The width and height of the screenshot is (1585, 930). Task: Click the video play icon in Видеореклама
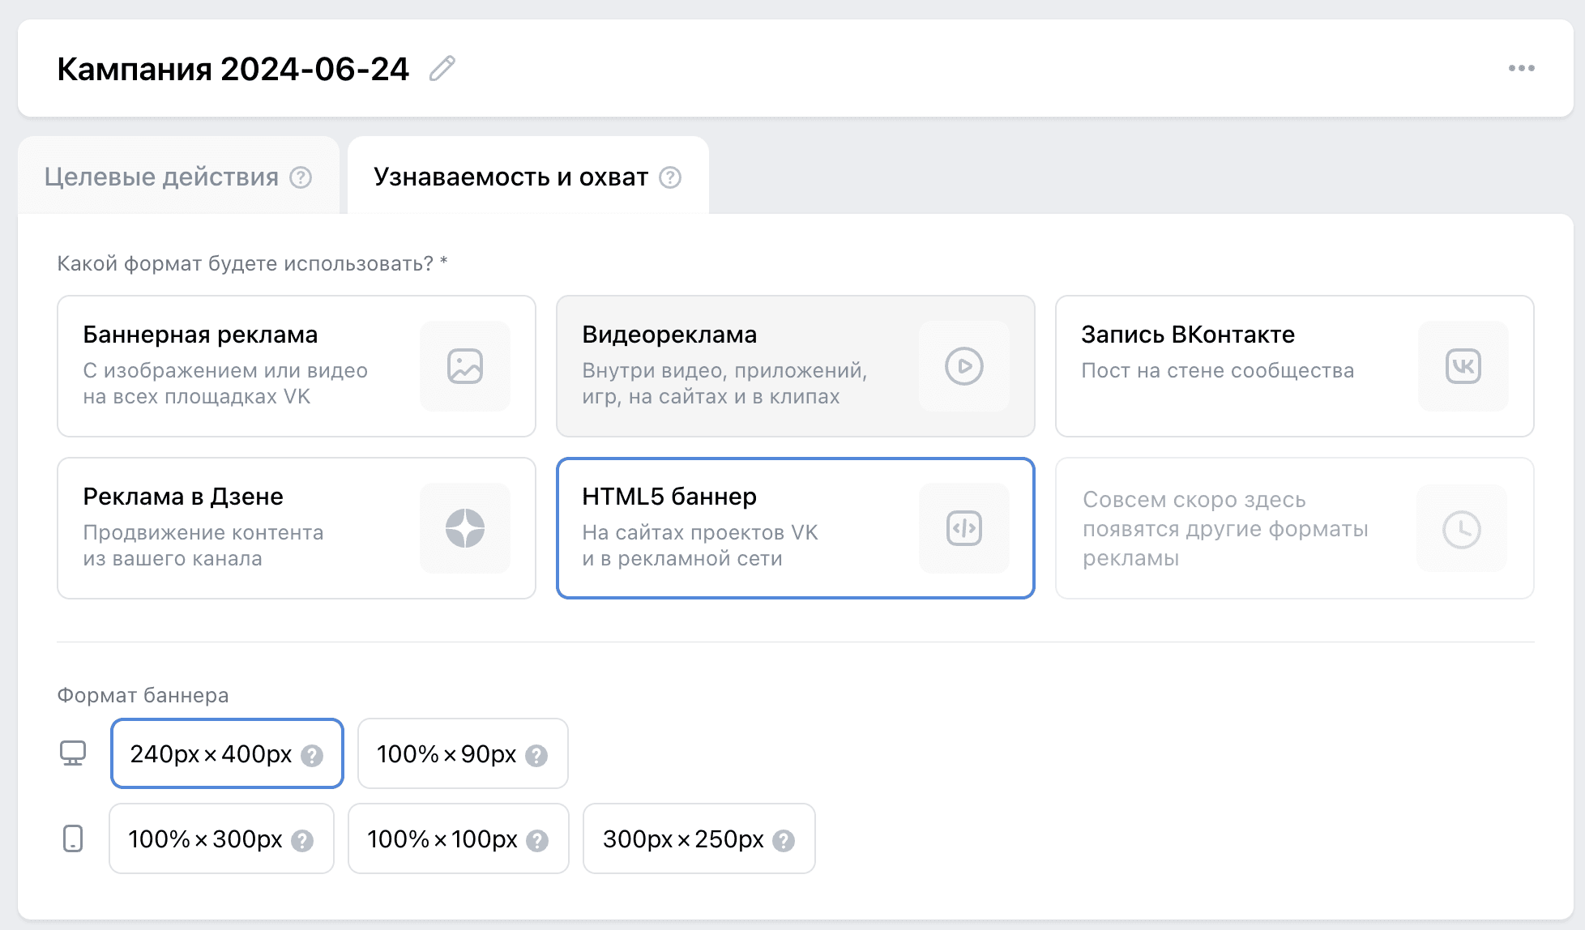963,366
